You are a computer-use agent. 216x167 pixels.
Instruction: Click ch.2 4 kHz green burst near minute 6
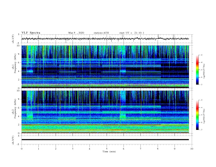click(x=123, y=116)
